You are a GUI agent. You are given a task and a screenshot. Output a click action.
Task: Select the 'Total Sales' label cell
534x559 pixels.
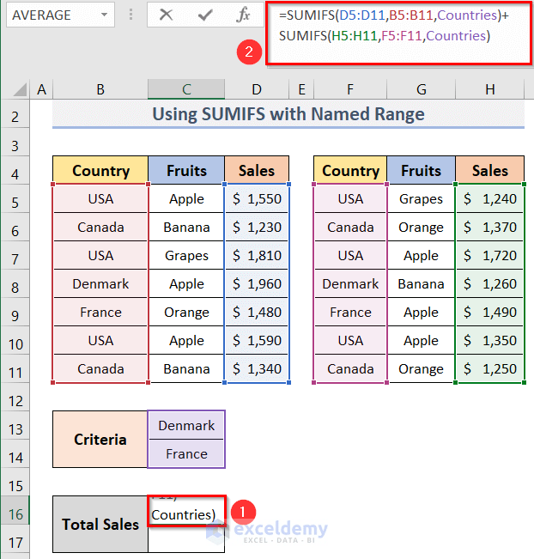pos(100,524)
